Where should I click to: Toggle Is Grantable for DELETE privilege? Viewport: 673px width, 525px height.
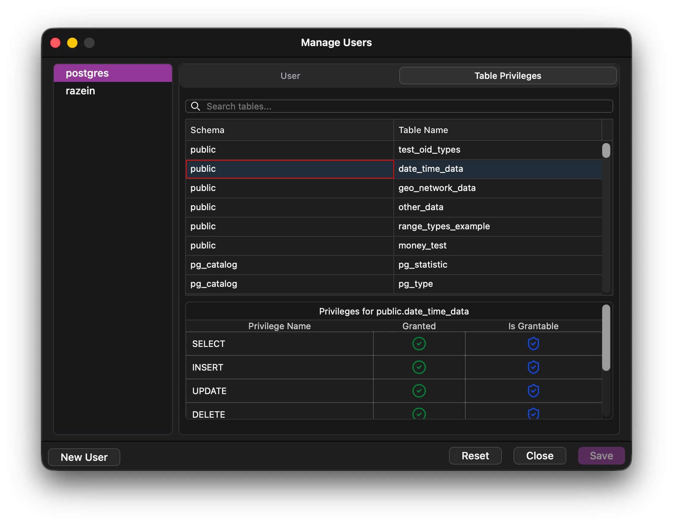point(534,414)
